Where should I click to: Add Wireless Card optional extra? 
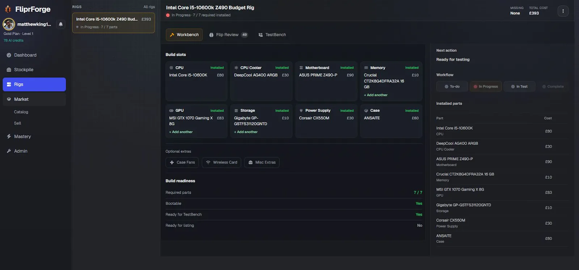pyautogui.click(x=221, y=163)
